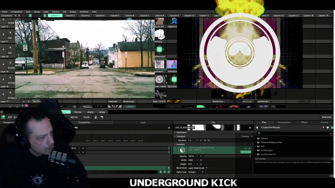The image size is (335, 188).
Task: Go up a folder with the up-arrow icon
Action: point(257,127)
